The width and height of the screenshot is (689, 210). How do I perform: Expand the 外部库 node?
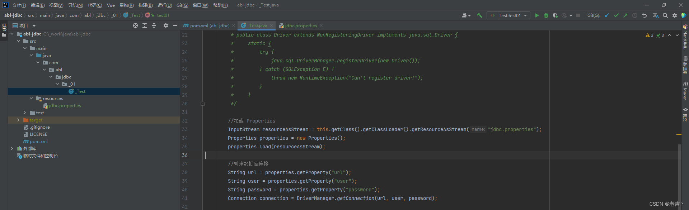coord(12,149)
